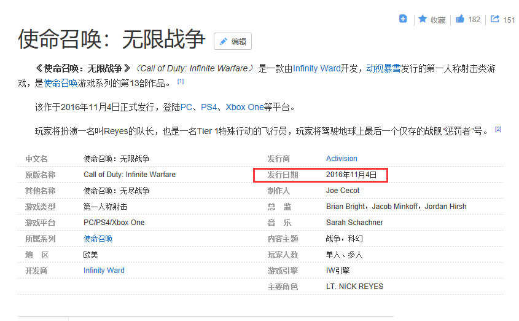Click the 发行日期 label

point(283,175)
